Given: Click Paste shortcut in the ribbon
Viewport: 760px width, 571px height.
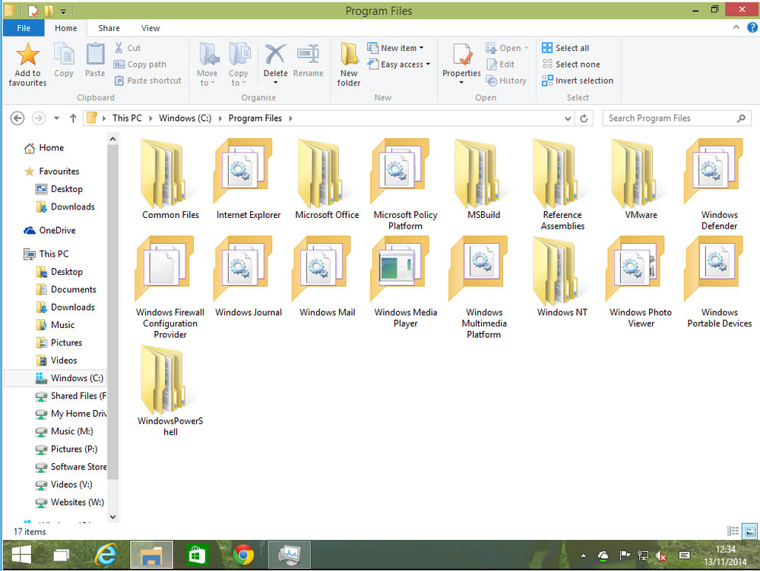Looking at the screenshot, I should [148, 80].
